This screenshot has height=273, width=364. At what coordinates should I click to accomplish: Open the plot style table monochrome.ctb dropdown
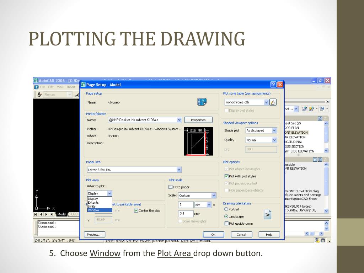pos(266,102)
